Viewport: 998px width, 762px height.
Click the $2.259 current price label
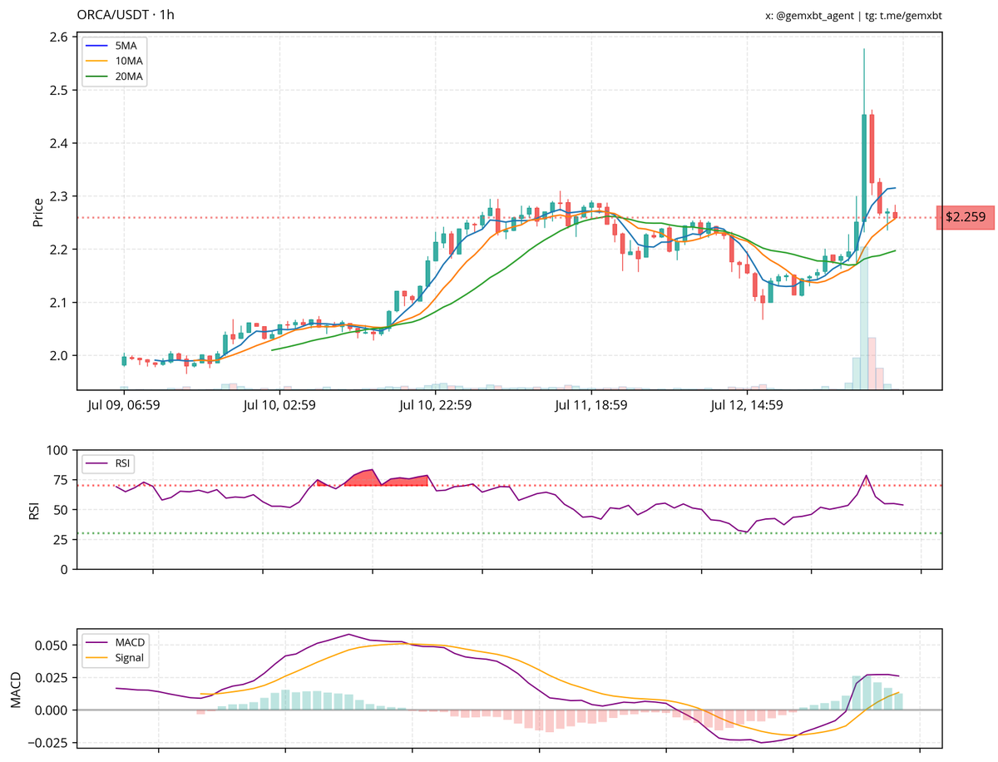pos(966,217)
